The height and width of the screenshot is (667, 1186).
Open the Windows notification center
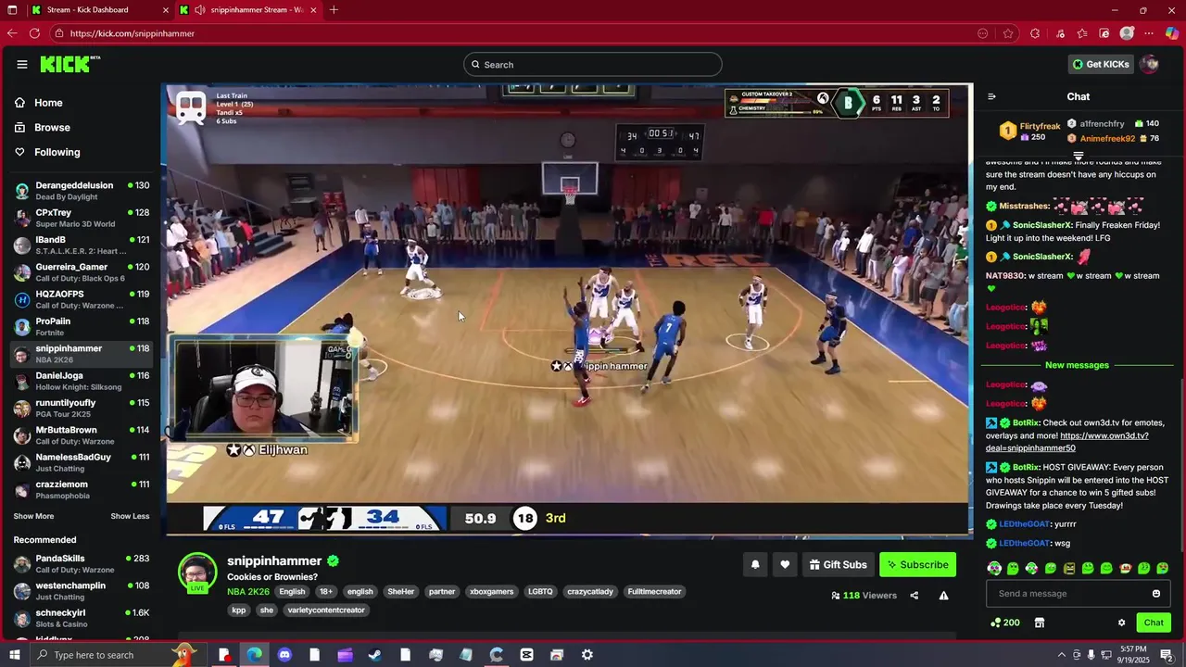[1167, 655]
